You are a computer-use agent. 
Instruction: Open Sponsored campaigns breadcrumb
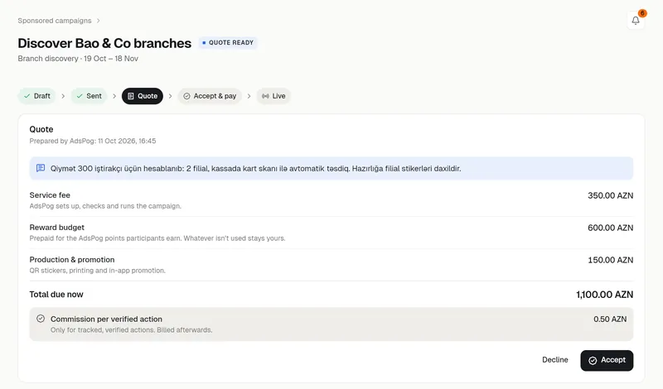point(55,21)
